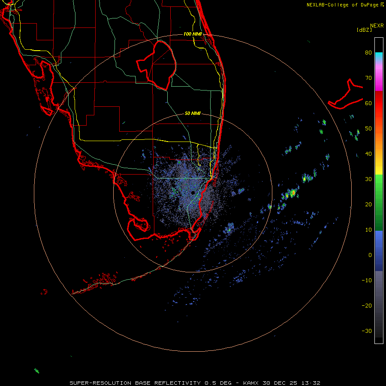Click the 100 NMI range ring label
Screen dimensions: 386x386
193,34
